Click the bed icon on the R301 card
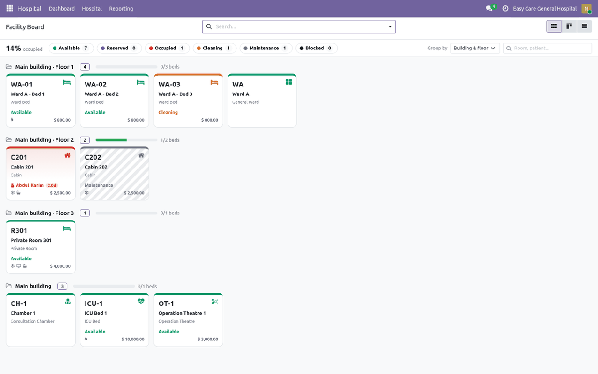This screenshot has width=598, height=374. (x=67, y=229)
